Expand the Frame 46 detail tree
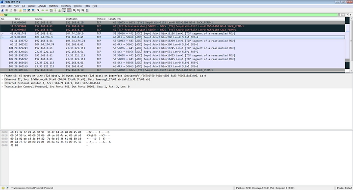The height and width of the screenshot is (190, 353). click(2, 76)
